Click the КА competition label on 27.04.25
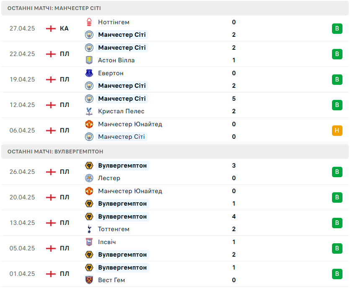Image resolution: width=350 pixels, height=288 pixels. tap(64, 28)
